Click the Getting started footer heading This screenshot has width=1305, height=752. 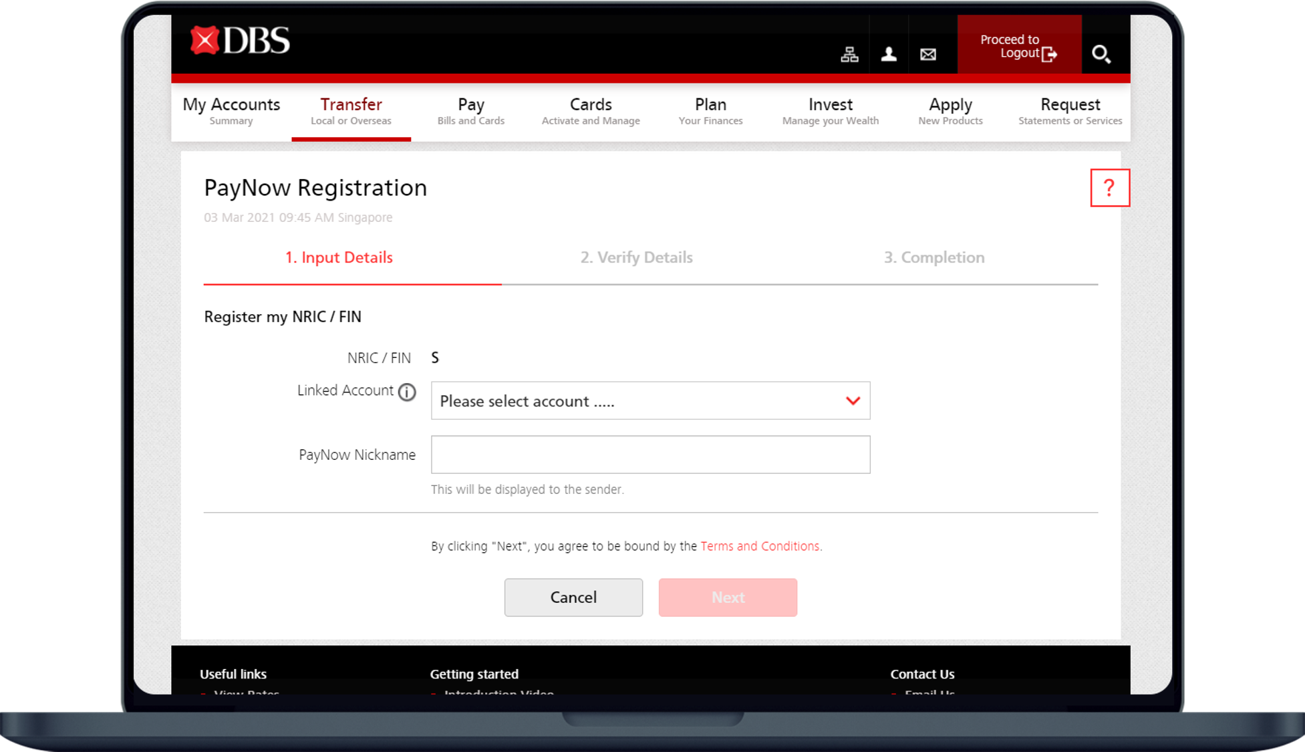point(474,674)
